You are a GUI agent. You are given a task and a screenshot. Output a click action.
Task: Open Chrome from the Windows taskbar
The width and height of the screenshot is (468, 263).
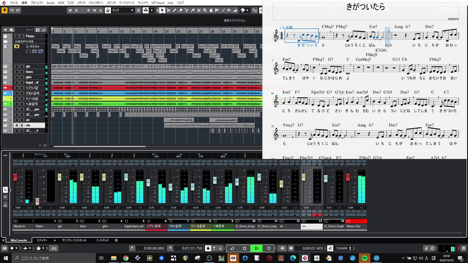click(126, 258)
